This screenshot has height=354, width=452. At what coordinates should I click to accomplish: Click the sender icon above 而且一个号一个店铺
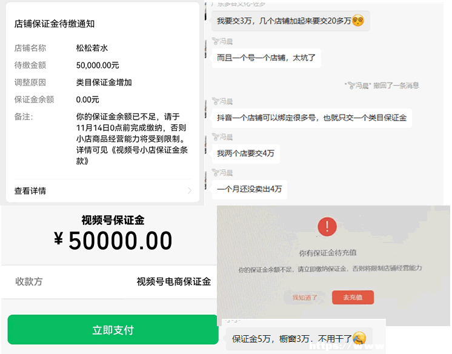pyautogui.click(x=216, y=41)
